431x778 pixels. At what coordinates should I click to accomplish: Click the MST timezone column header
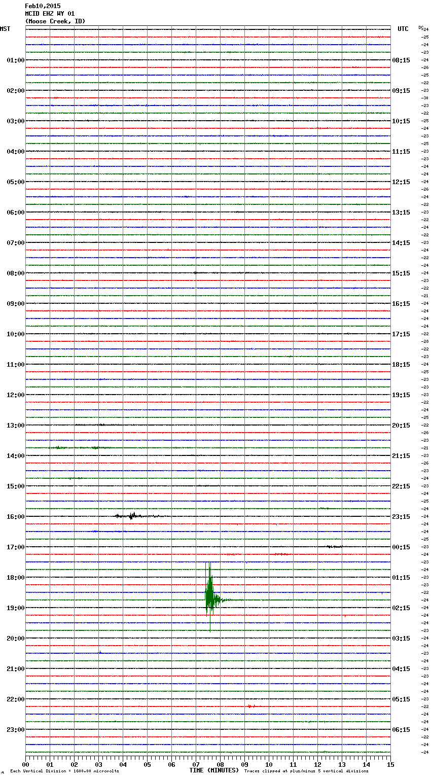5,29
